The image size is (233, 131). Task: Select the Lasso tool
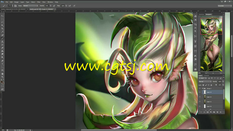pyautogui.click(x=2, y=22)
